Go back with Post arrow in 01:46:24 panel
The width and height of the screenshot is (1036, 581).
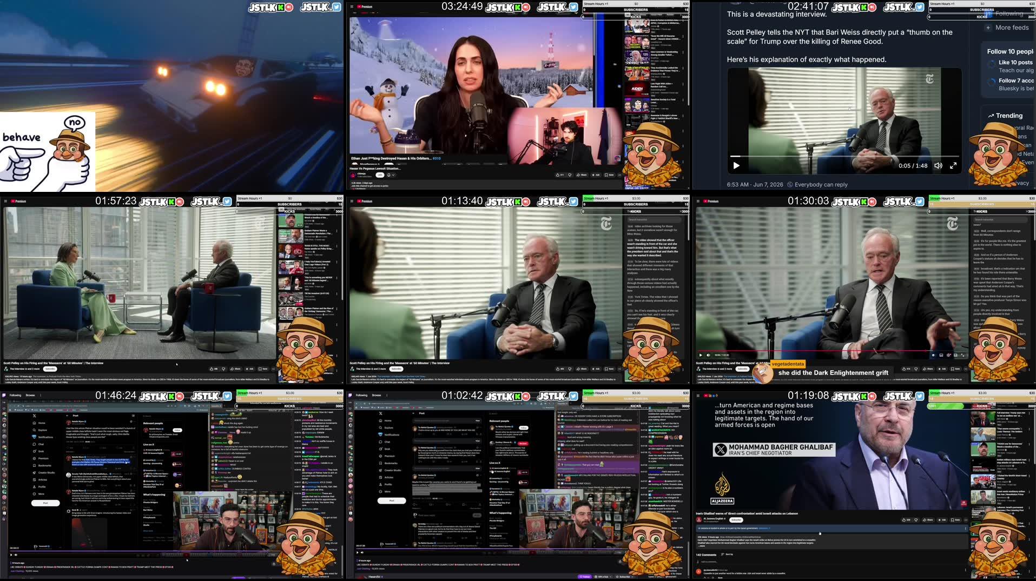coord(67,416)
